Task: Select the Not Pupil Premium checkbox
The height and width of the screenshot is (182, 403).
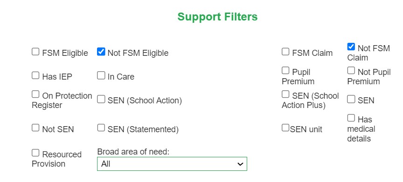Action: click(x=351, y=70)
